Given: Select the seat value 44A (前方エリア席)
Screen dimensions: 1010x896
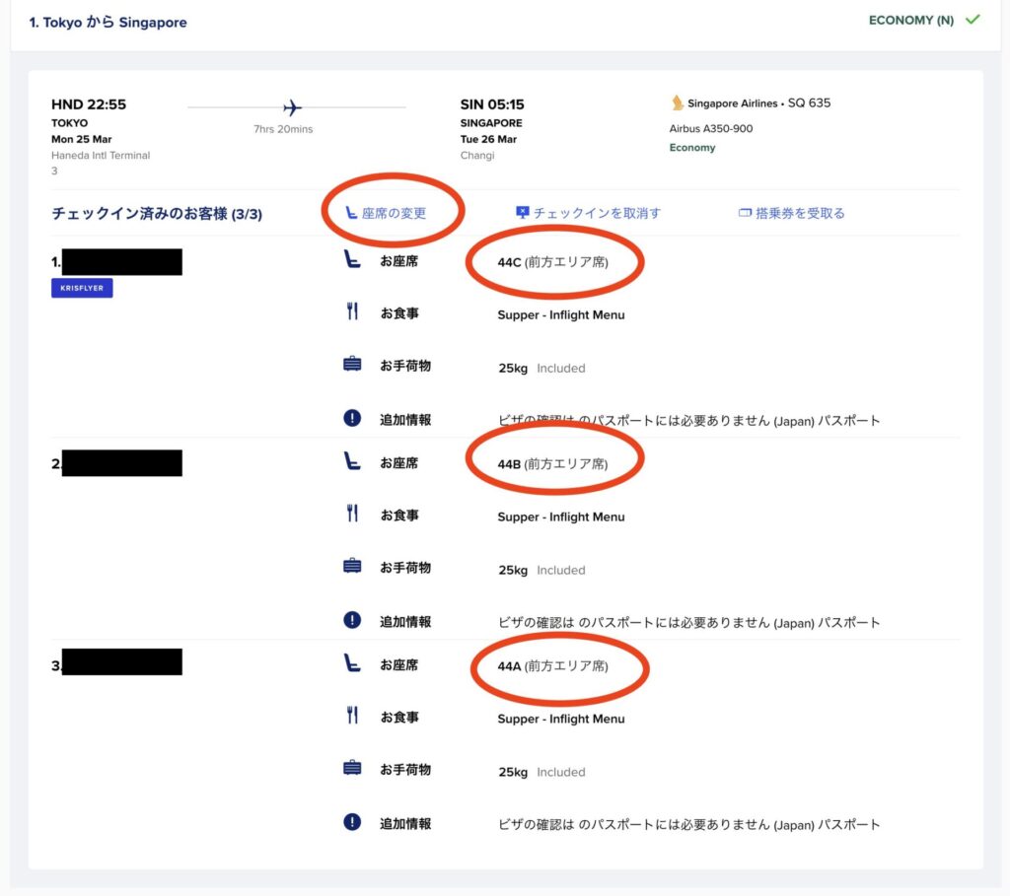Looking at the screenshot, I should coord(552,666).
